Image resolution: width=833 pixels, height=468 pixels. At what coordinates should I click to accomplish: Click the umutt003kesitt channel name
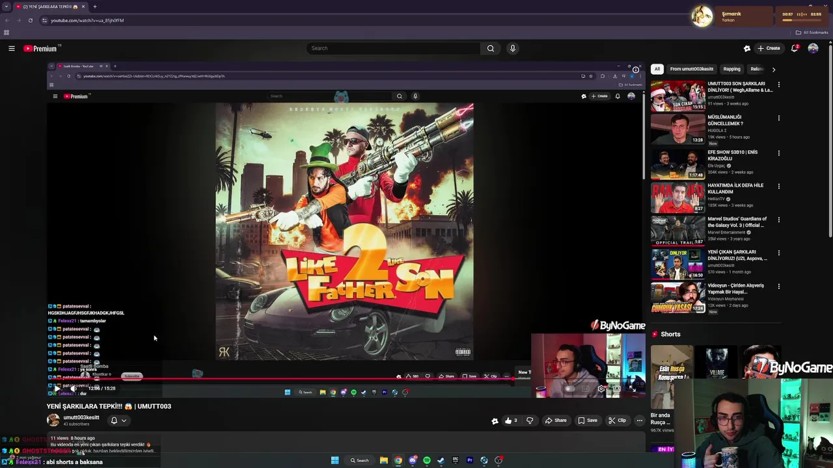pos(81,417)
